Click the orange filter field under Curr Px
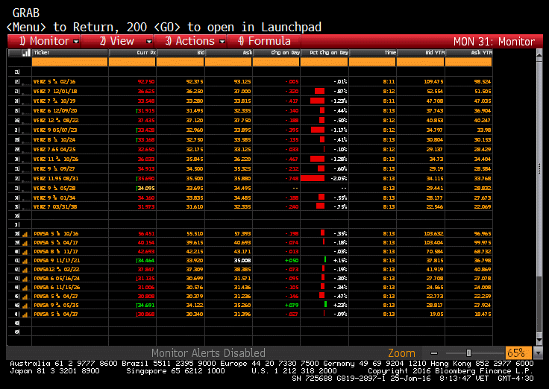 click(x=132, y=63)
